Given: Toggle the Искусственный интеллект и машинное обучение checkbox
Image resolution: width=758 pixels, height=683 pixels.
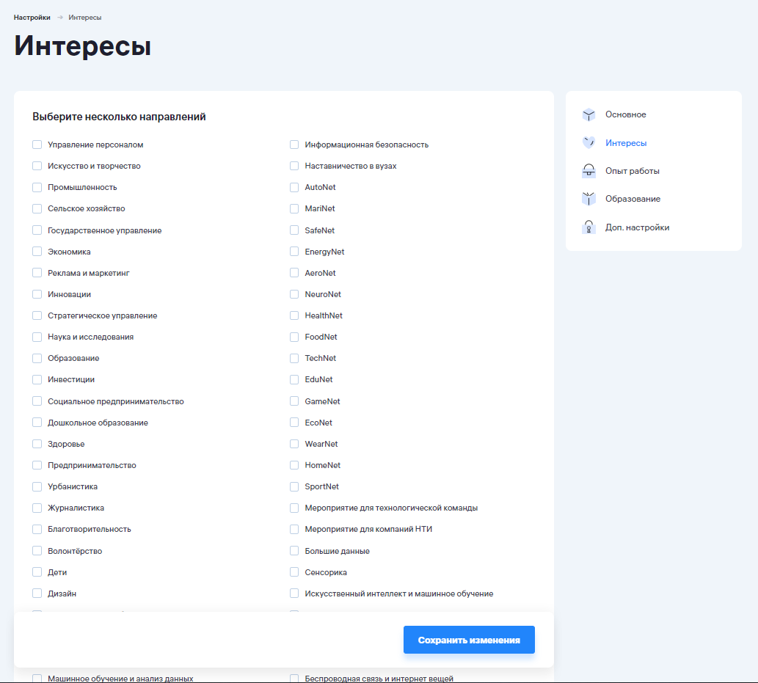Looking at the screenshot, I should click(x=294, y=593).
